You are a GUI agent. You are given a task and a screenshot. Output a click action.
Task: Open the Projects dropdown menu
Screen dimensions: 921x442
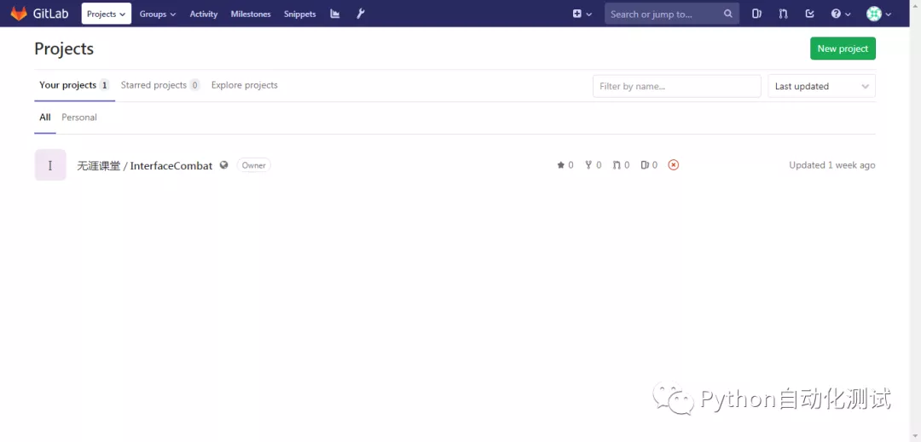pos(107,14)
